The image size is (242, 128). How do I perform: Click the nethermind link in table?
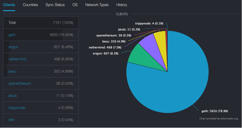pos(17,59)
